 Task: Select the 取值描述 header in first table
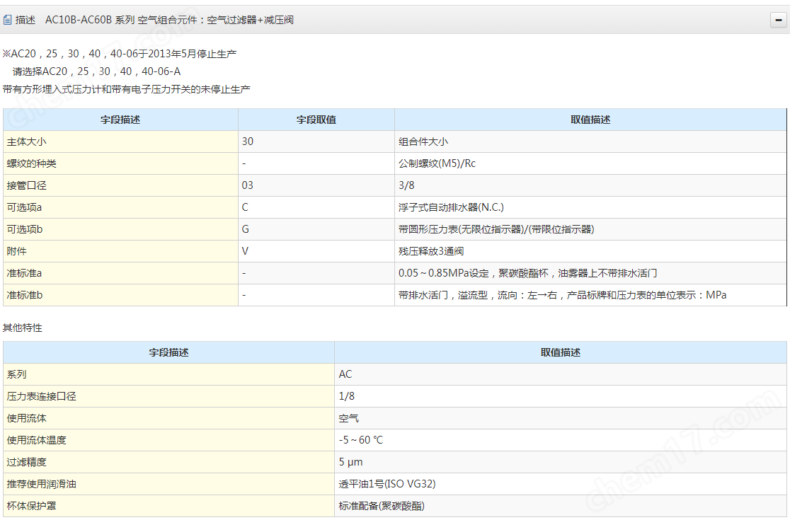(x=590, y=120)
